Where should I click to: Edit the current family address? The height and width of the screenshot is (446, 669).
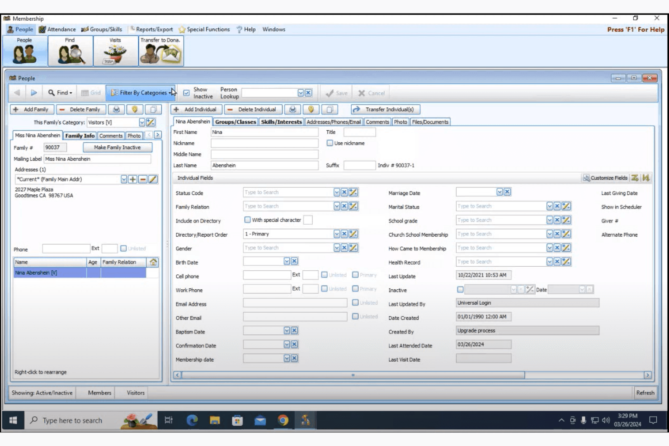153,179
